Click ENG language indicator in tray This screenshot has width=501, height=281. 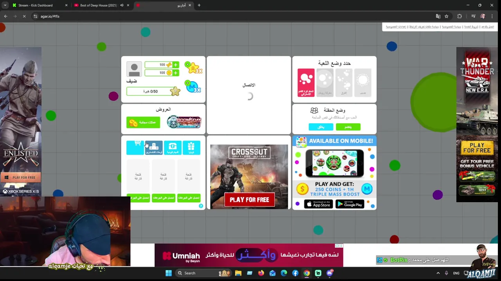click(456, 273)
